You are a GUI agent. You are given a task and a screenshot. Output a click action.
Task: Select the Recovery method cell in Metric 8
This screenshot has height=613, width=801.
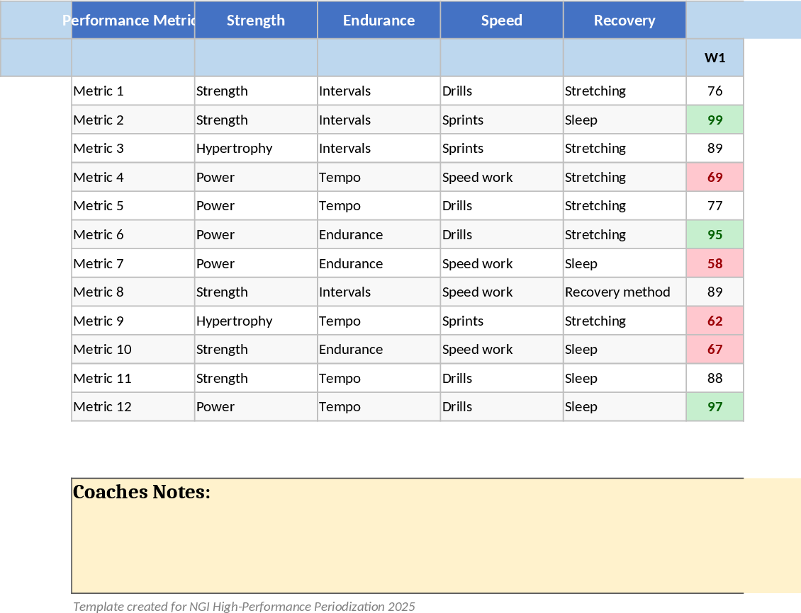(x=617, y=292)
